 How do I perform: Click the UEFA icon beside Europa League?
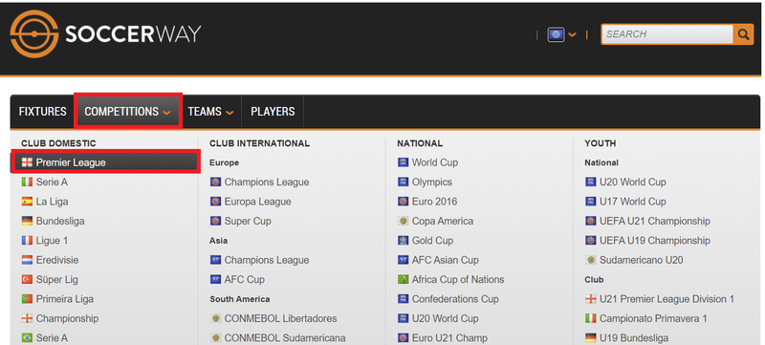[215, 202]
